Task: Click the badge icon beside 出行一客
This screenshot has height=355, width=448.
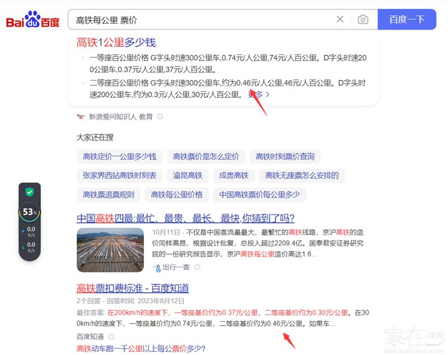Action: pos(197,267)
